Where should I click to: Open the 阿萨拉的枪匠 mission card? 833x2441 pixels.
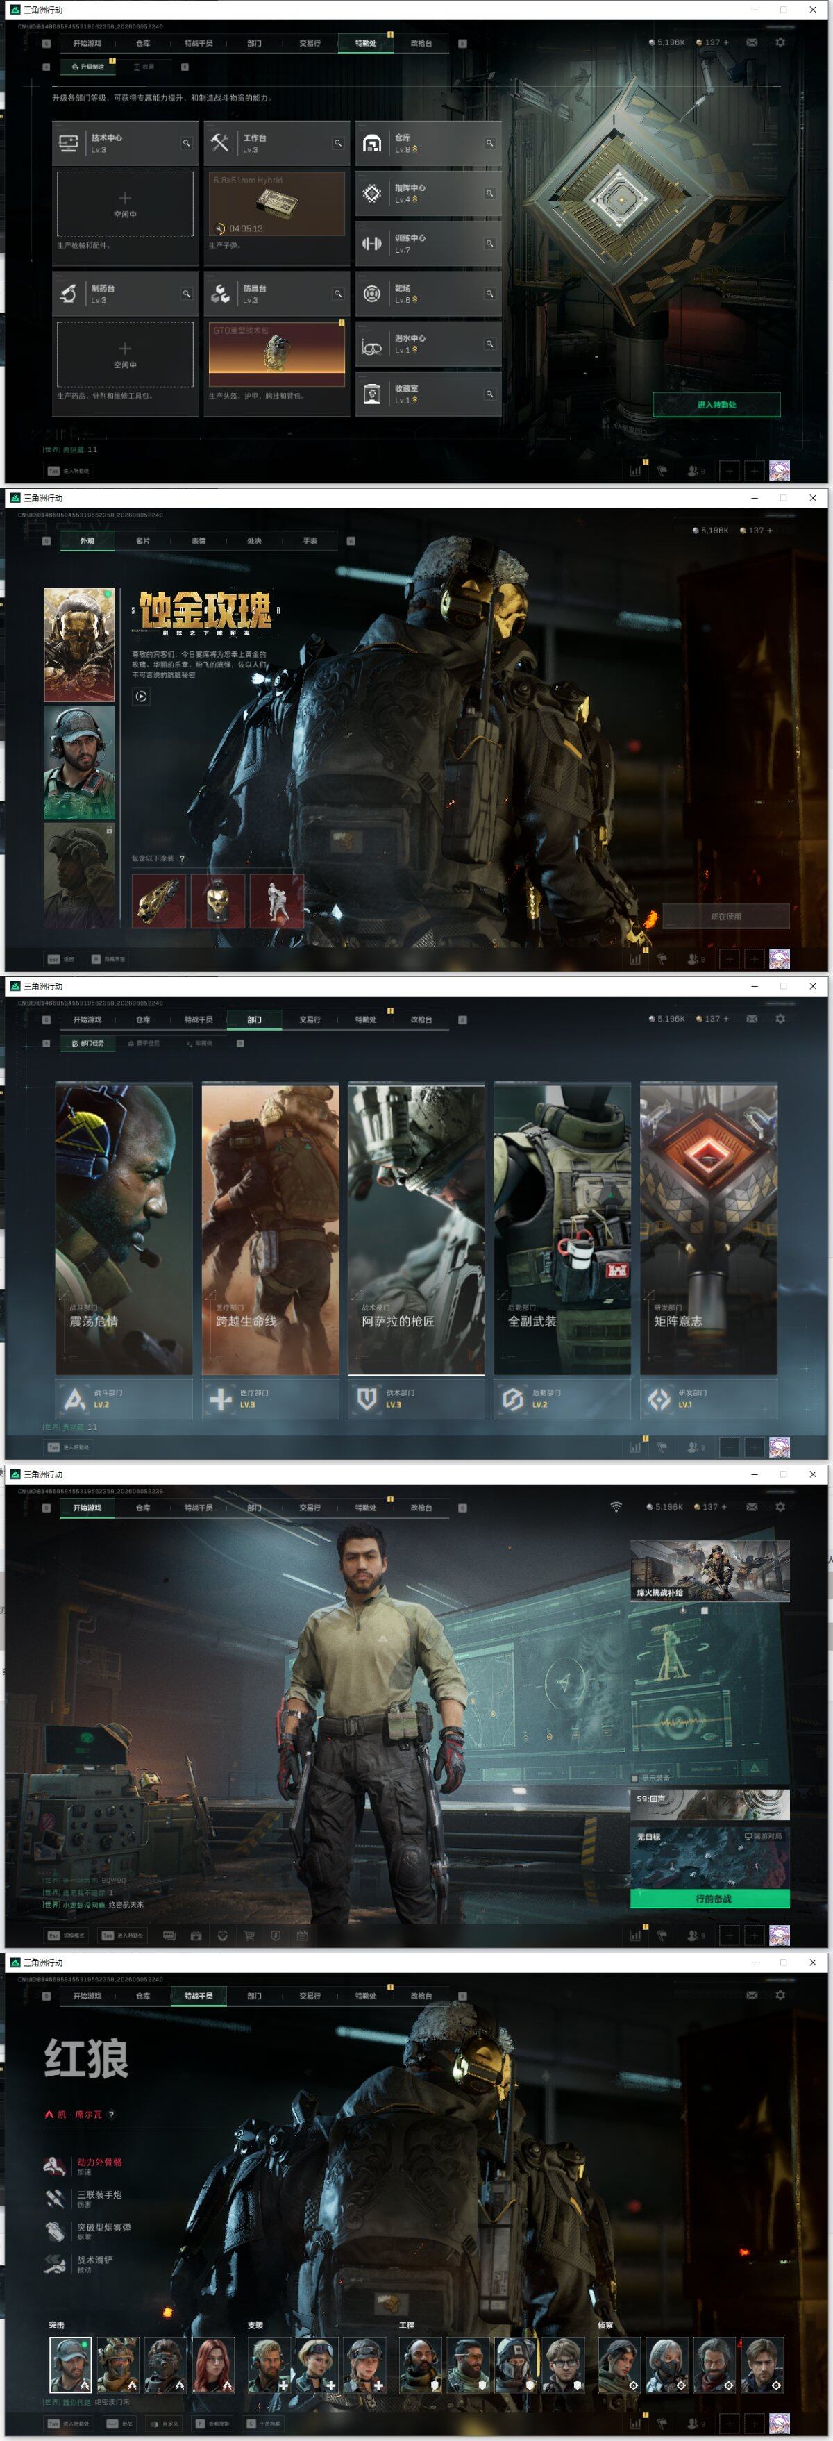(416, 1230)
